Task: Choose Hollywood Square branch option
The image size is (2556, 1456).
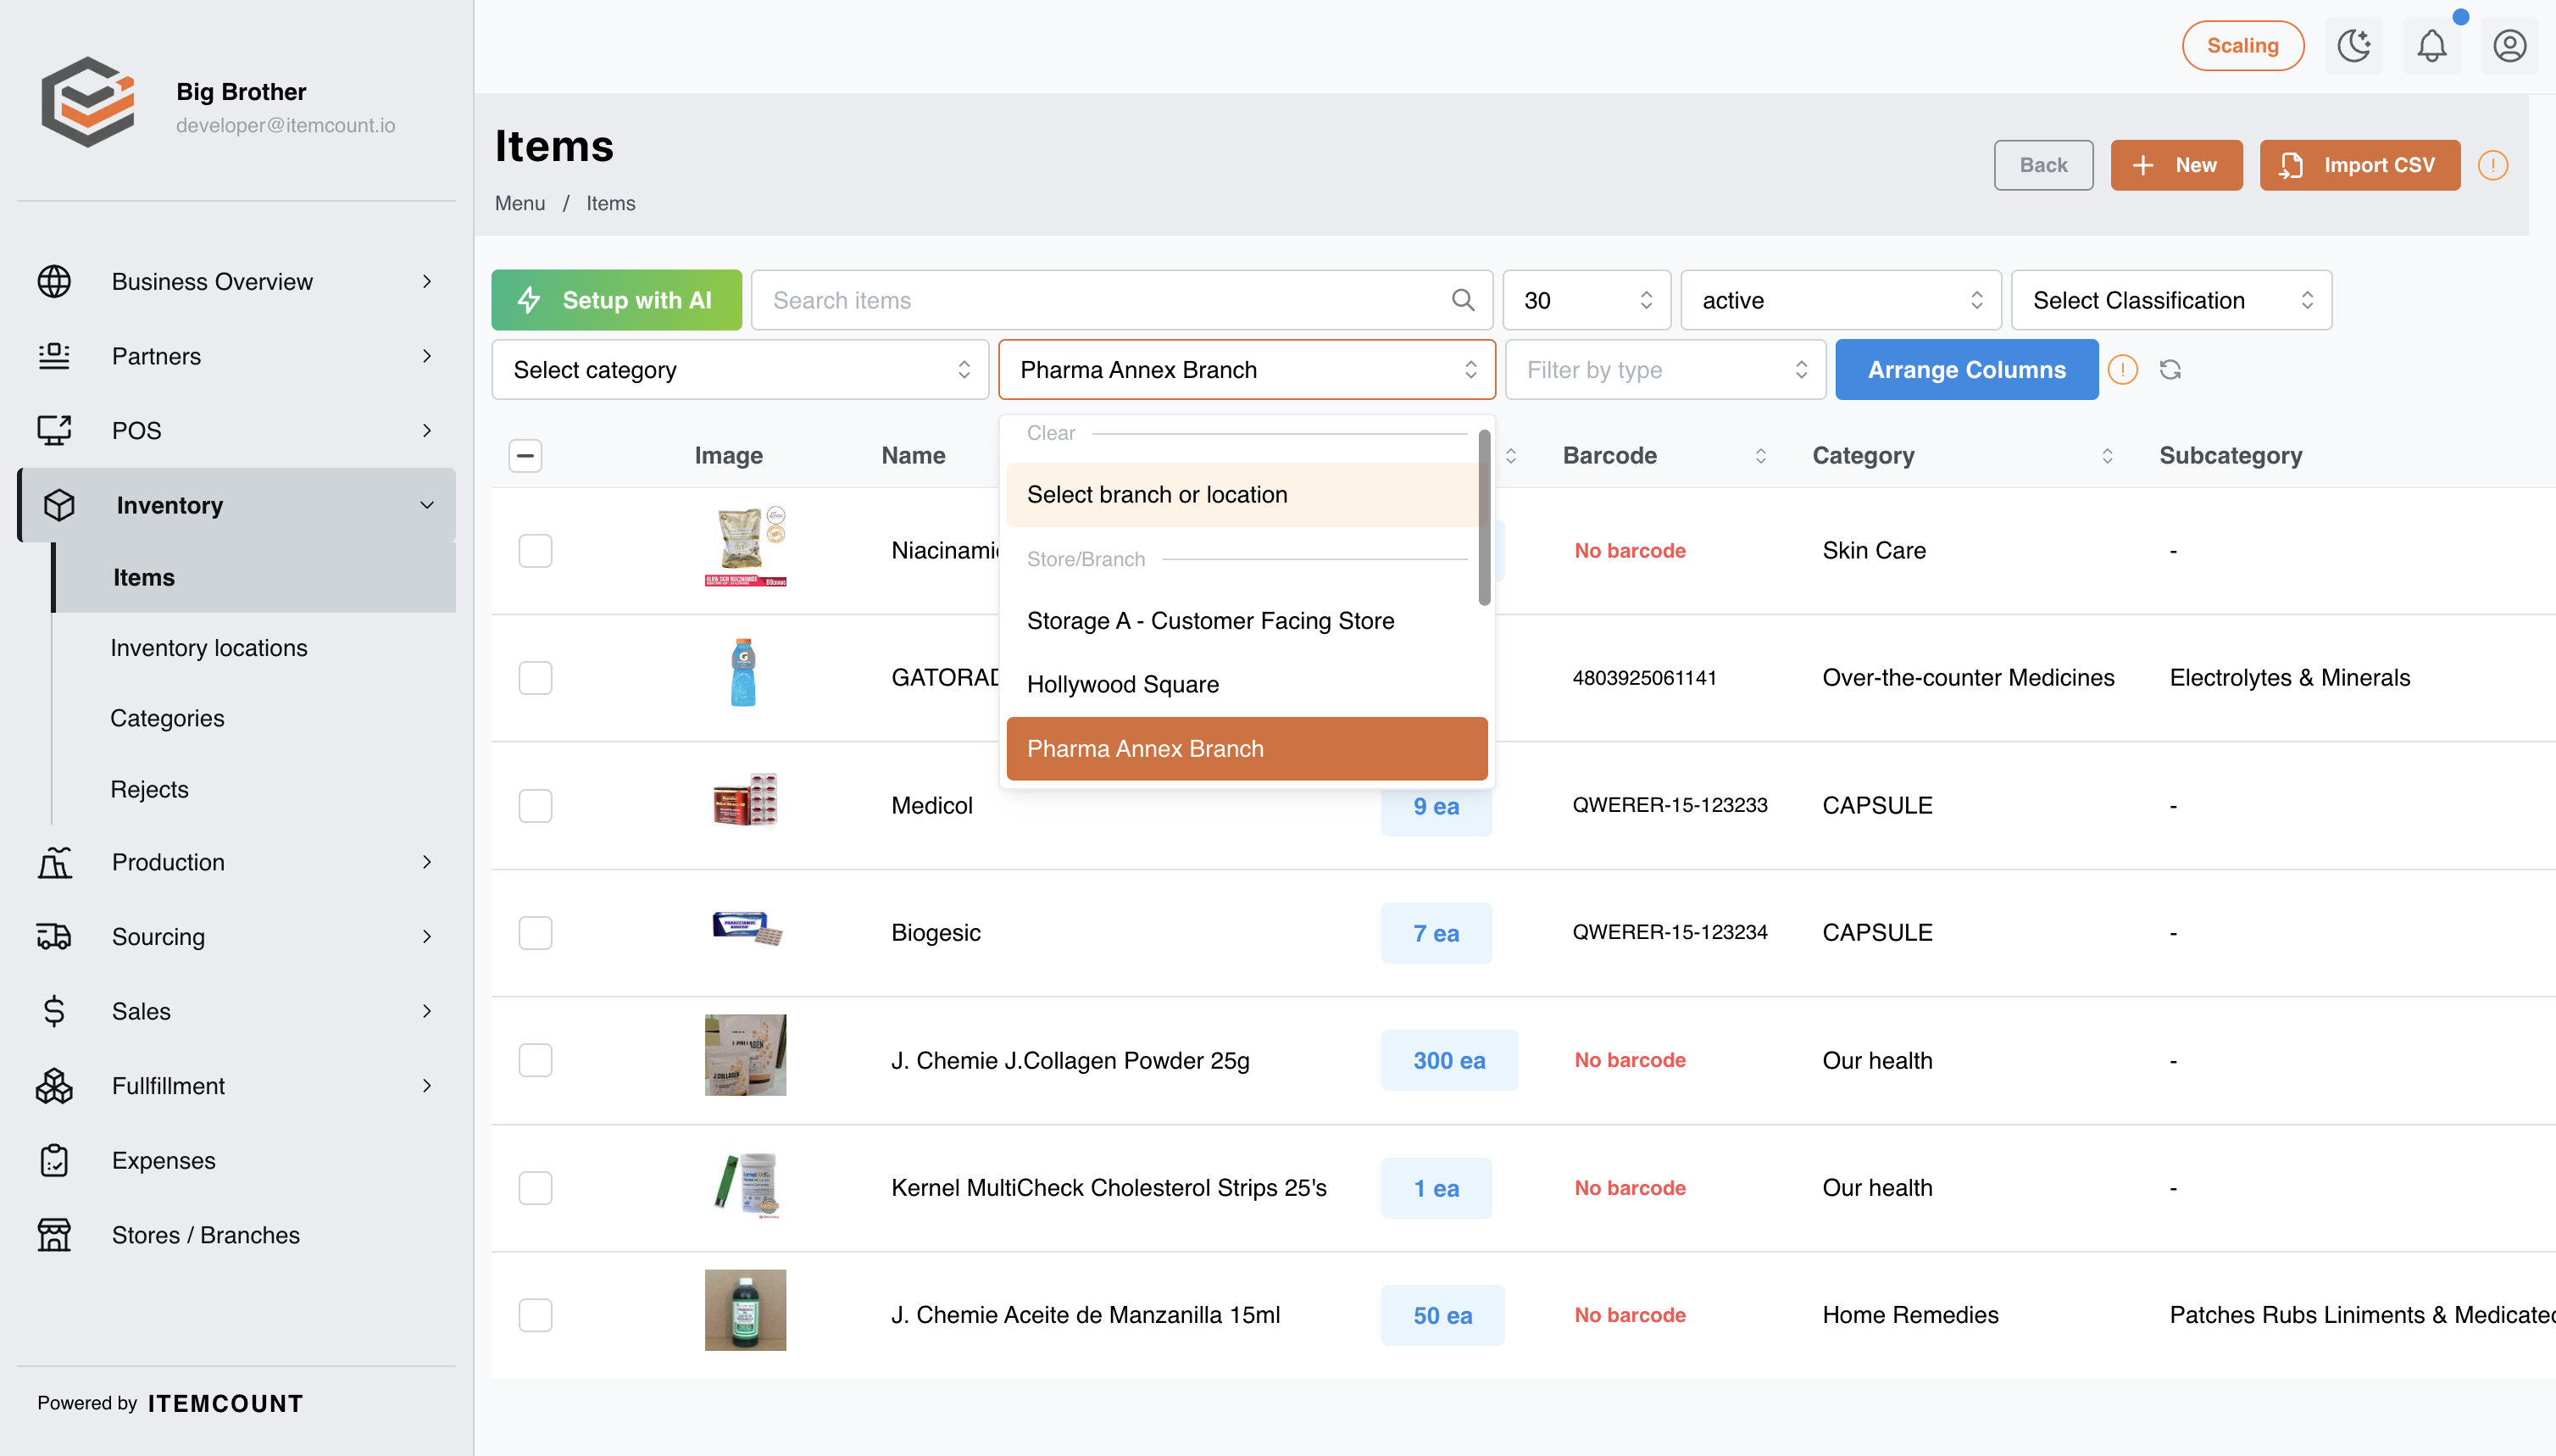Action: (x=1247, y=685)
